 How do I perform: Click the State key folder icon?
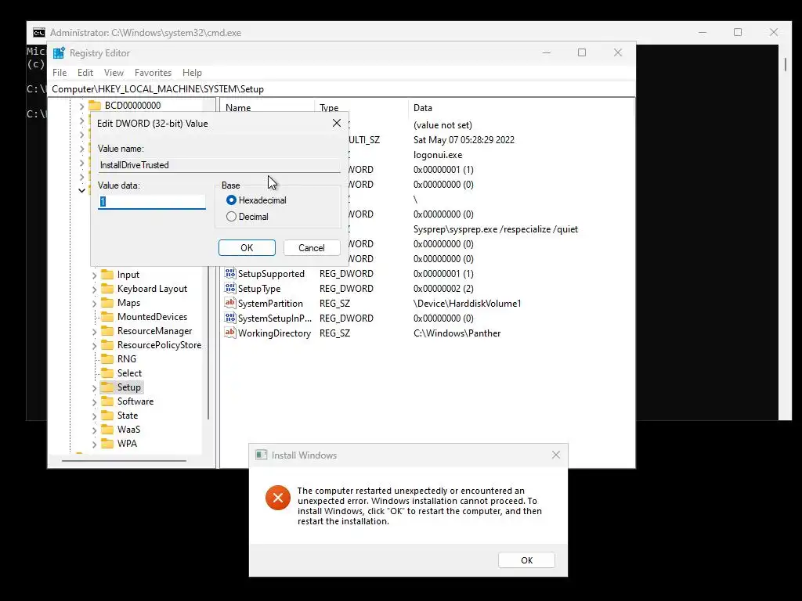click(107, 416)
